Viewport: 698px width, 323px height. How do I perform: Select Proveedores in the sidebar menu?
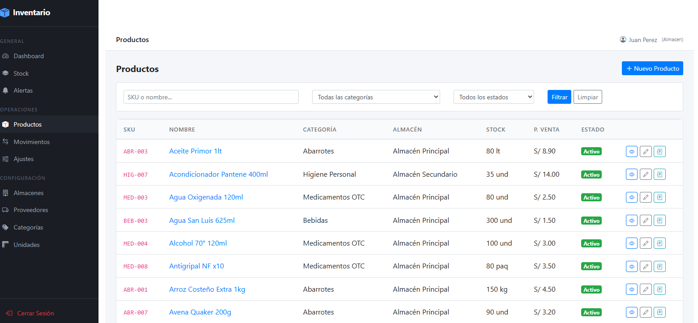pyautogui.click(x=30, y=210)
